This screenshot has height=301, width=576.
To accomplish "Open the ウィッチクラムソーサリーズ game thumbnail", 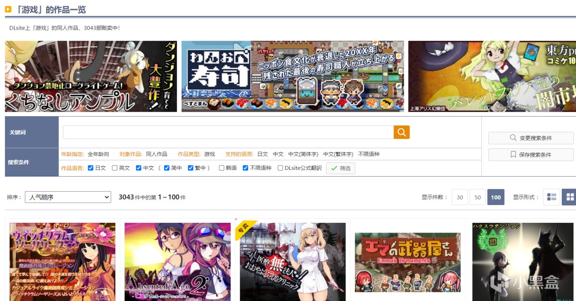I will pos(63,262).
